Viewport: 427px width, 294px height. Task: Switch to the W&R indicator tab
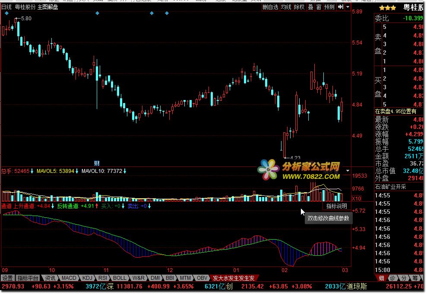tap(138, 278)
